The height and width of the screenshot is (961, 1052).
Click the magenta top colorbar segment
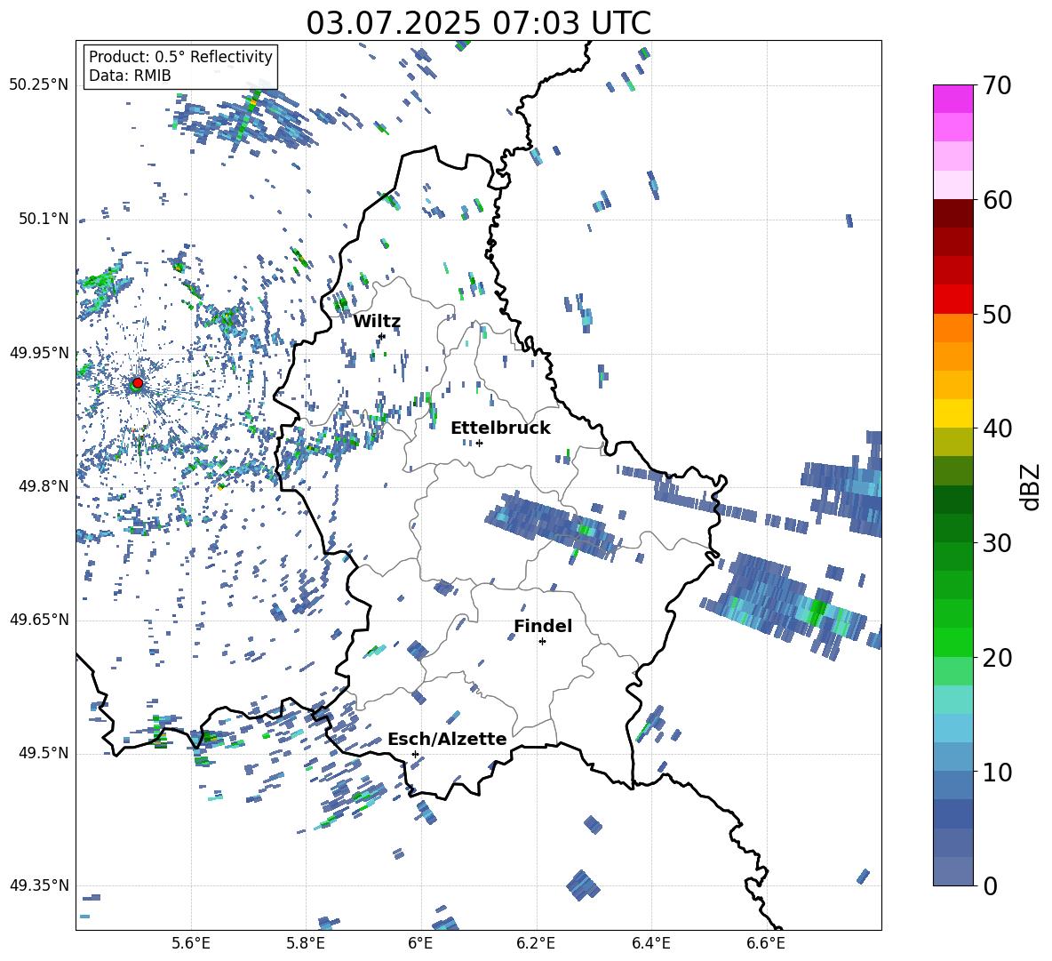point(952,99)
